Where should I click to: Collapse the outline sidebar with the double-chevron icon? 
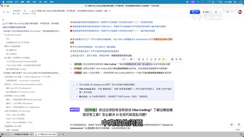(3, 20)
